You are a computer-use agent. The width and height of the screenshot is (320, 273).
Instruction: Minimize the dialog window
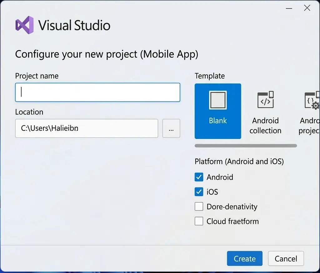(289, 8)
